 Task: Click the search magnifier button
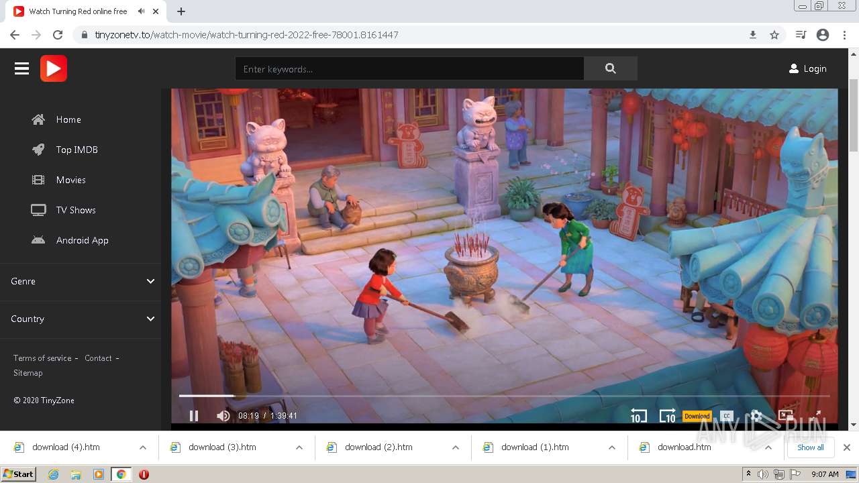click(610, 68)
